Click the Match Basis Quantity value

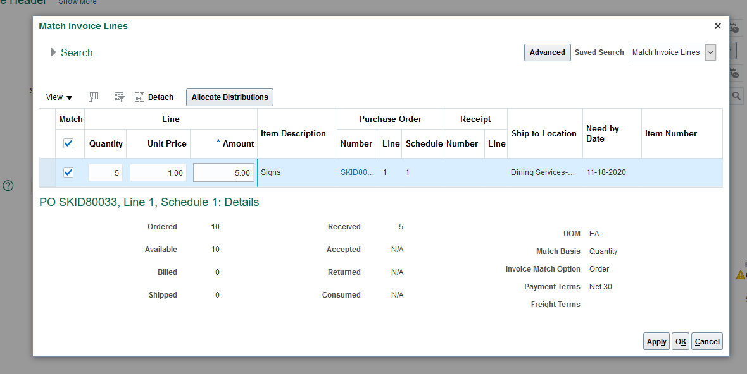(x=603, y=251)
